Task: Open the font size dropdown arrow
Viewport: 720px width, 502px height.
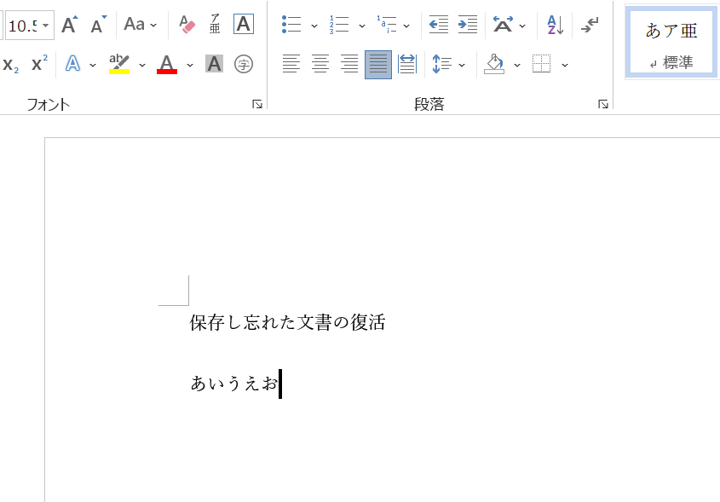Action: tap(46, 26)
